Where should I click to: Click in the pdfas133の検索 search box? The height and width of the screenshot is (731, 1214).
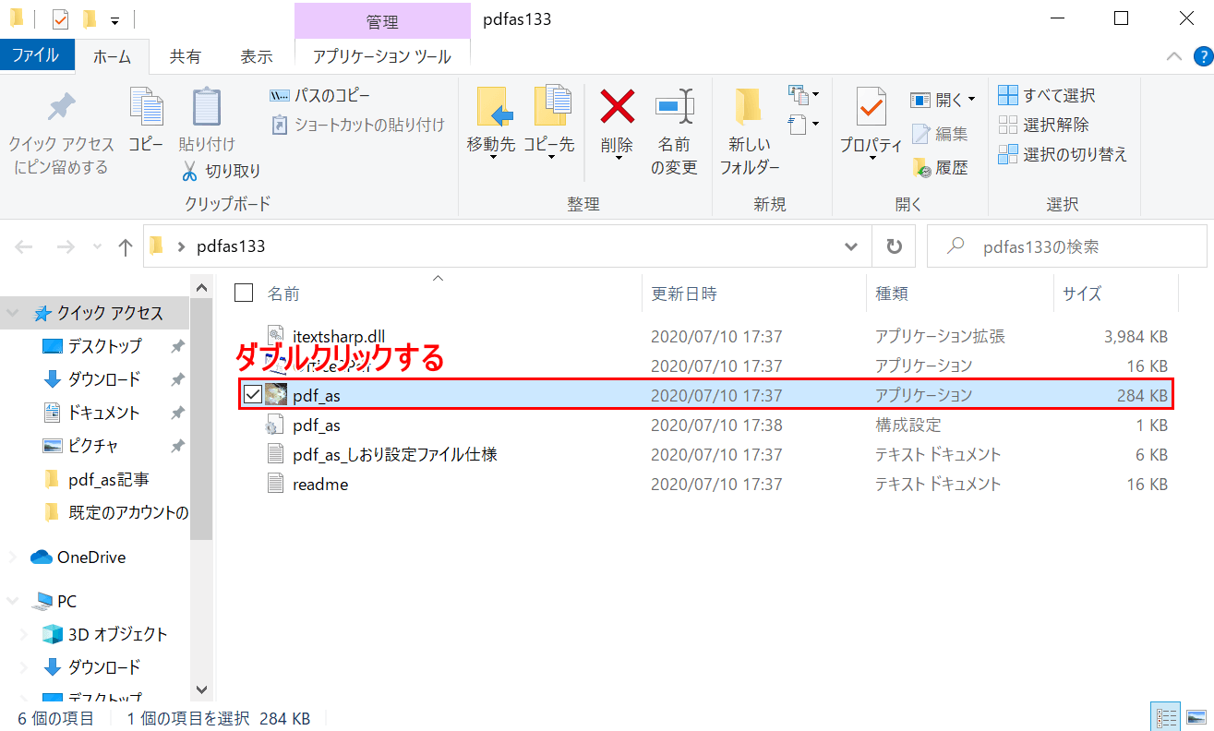pyautogui.click(x=1066, y=247)
